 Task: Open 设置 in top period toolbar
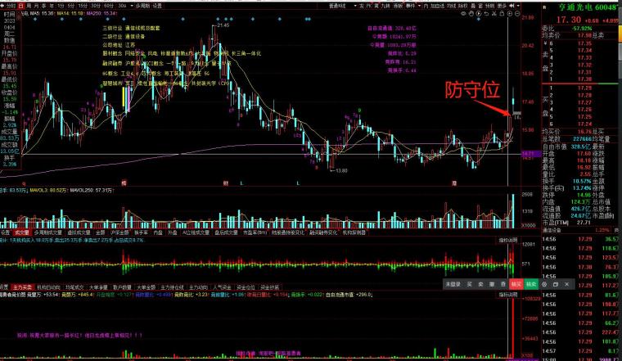(x=157, y=6)
